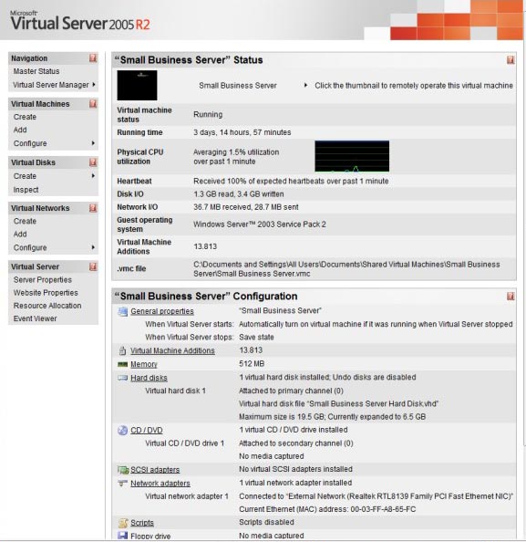This screenshot has width=526, height=542.
Task: Select Inspect under Virtual Disks
Action: tap(26, 190)
